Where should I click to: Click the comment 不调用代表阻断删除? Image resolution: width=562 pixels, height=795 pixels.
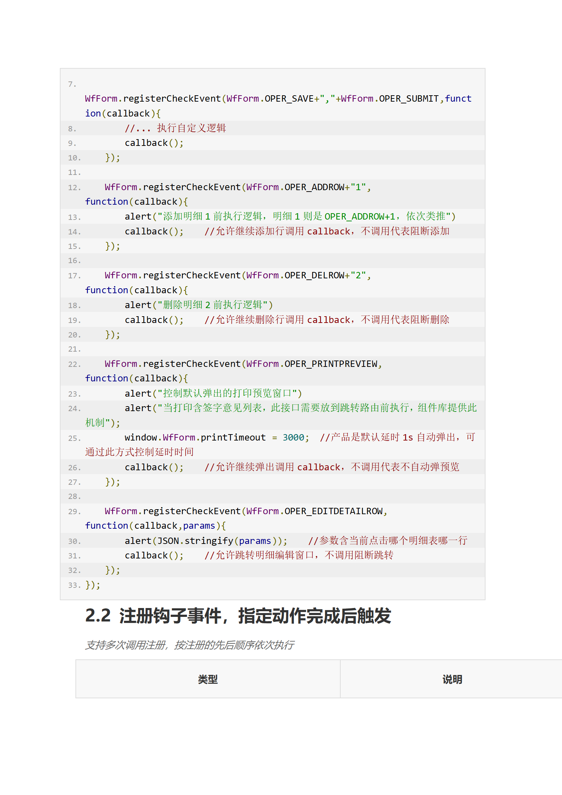click(x=405, y=320)
